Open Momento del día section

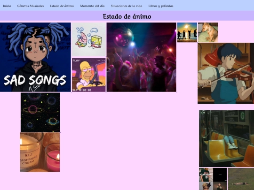coord(92,6)
